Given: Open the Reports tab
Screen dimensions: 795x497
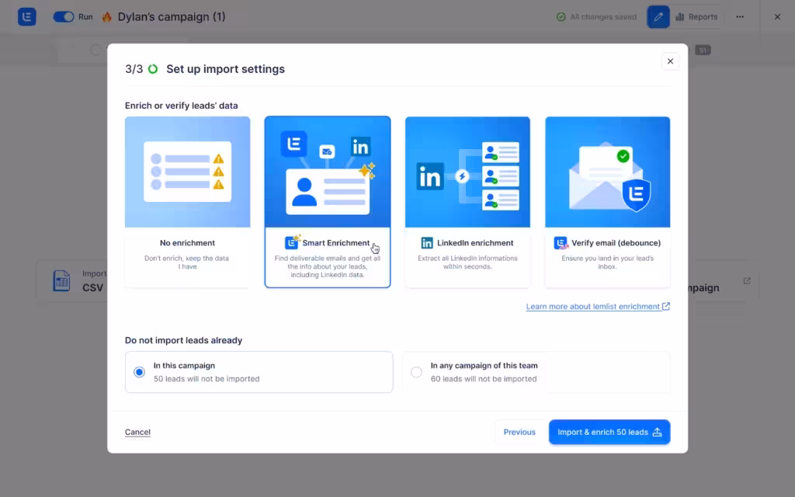Looking at the screenshot, I should pos(696,17).
